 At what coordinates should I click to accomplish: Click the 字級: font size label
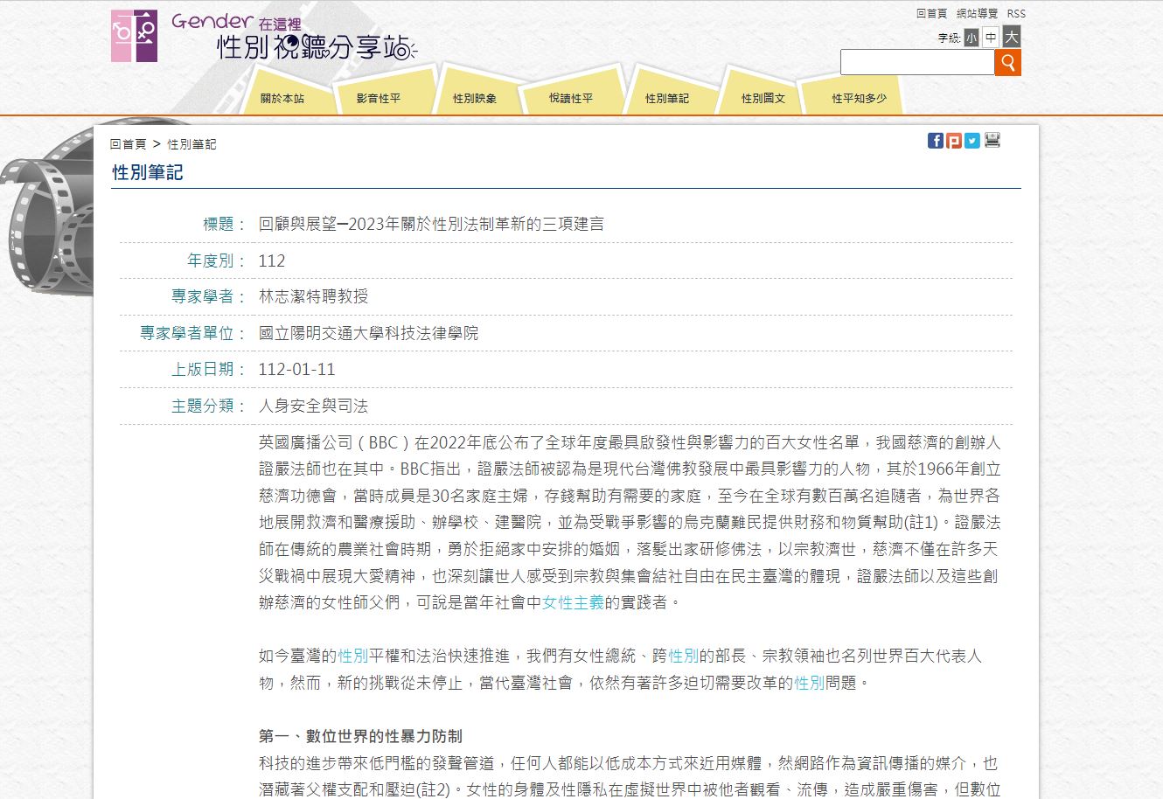click(949, 38)
